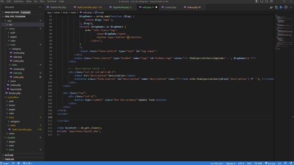Viewport: 294px width, 165px height.
Task: Click PHP file icon of TaskController.php in tree
Action: coord(10,129)
